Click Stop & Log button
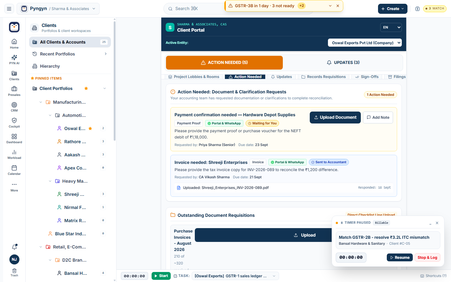The image size is (451, 282). 427,258
